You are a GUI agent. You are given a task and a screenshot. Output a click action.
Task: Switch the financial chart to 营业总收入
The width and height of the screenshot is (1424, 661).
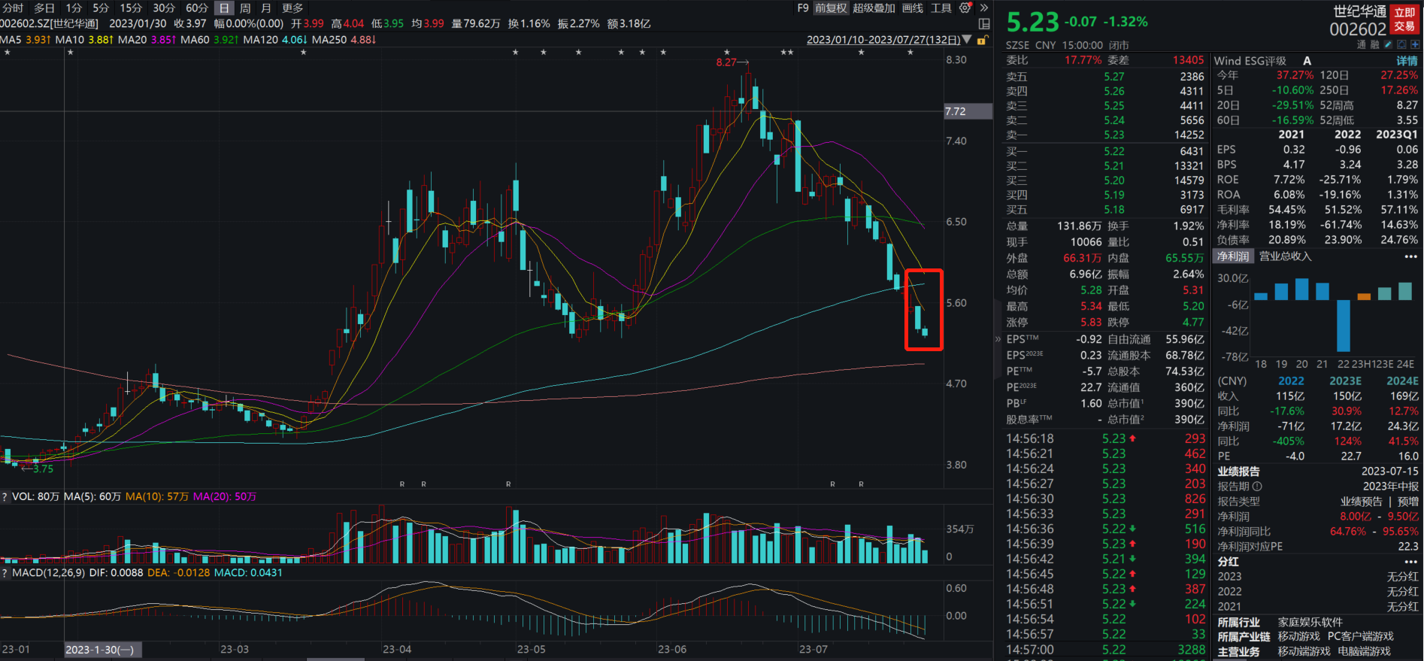(1285, 256)
